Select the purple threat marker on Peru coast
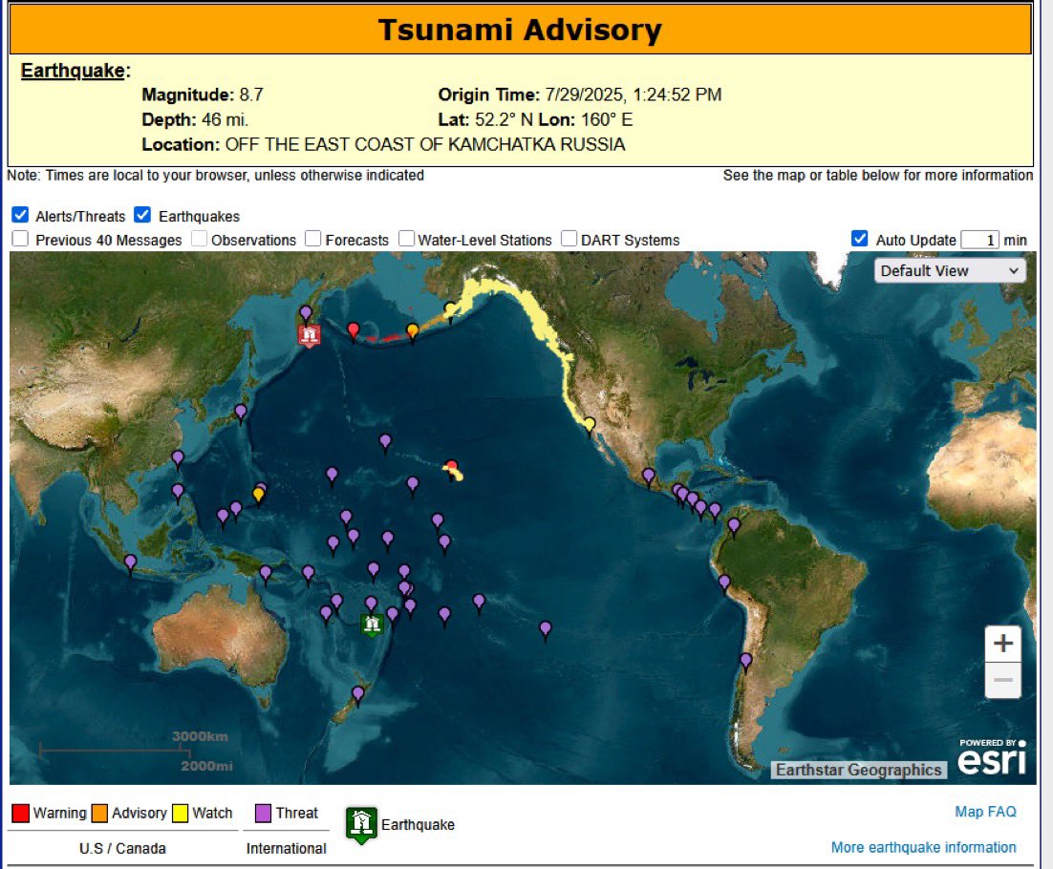The image size is (1053, 869). 724,583
